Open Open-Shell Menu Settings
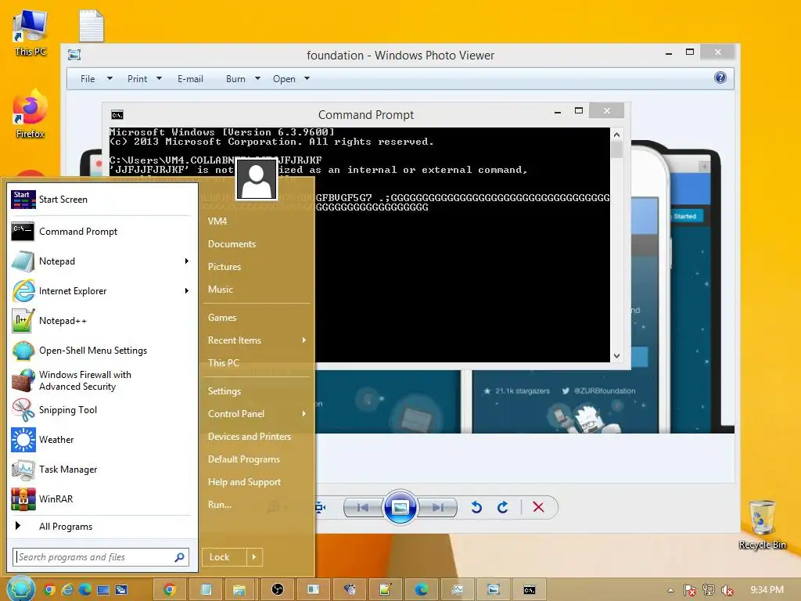 (x=101, y=351)
